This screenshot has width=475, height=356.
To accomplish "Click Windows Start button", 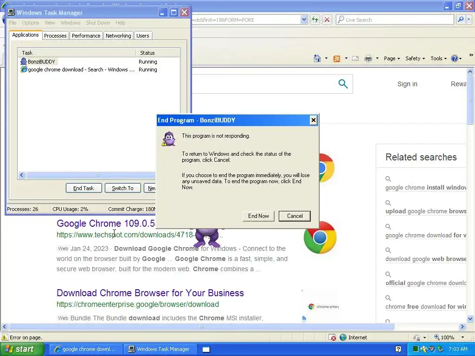I will [x=22, y=350].
